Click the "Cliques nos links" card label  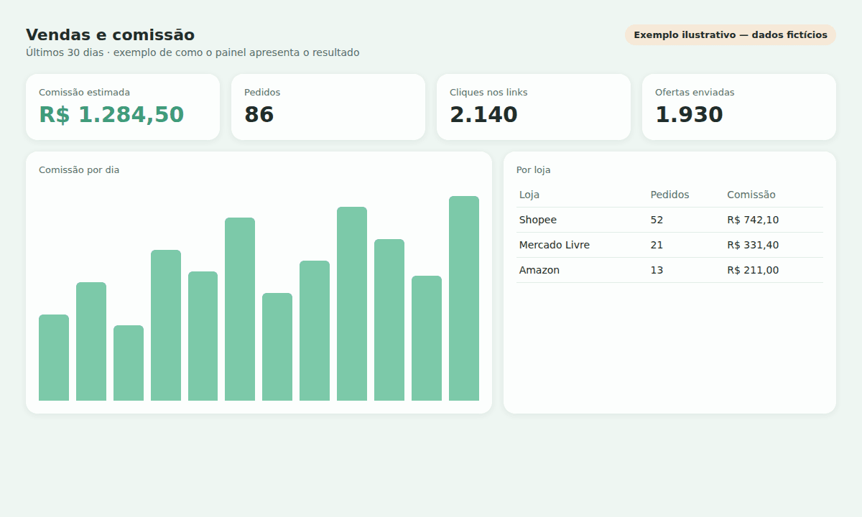tap(488, 93)
